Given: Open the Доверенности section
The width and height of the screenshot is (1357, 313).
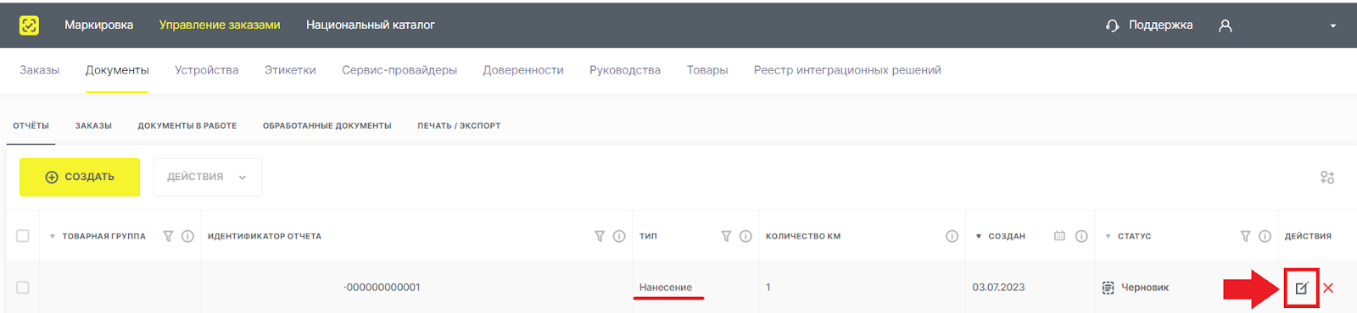Looking at the screenshot, I should [523, 70].
